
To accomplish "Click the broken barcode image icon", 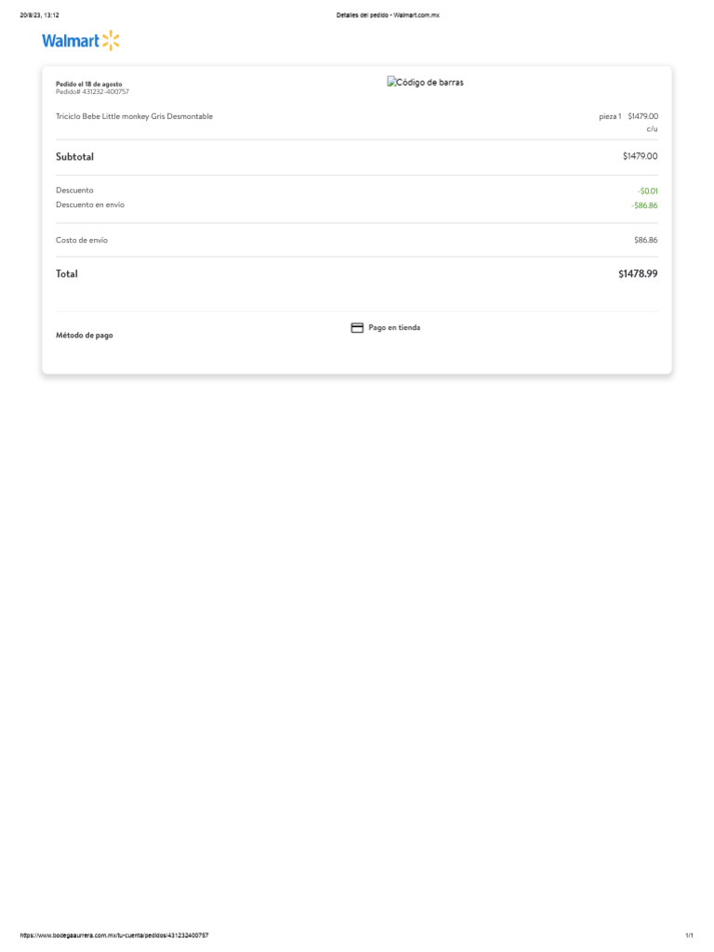I will click(392, 82).
